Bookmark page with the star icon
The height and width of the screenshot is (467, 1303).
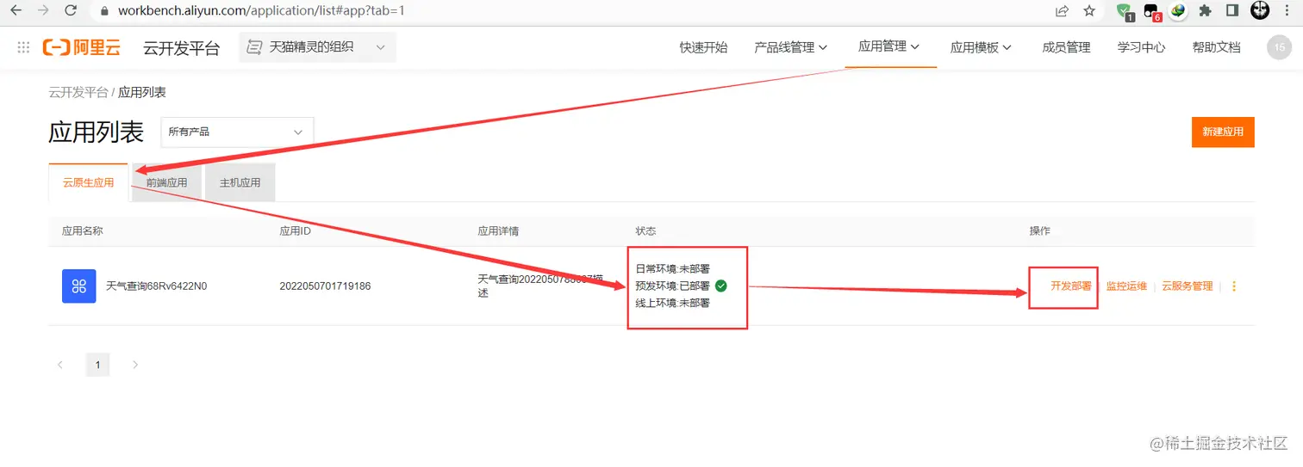tap(1089, 11)
